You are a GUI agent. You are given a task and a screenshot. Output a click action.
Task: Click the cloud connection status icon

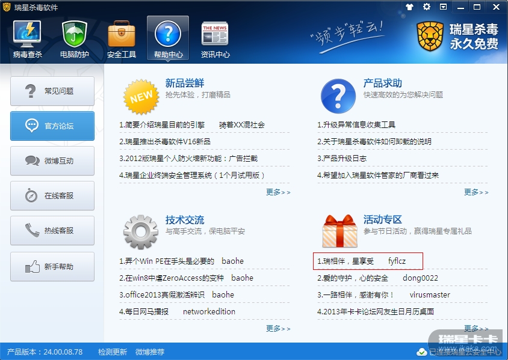[421, 352]
